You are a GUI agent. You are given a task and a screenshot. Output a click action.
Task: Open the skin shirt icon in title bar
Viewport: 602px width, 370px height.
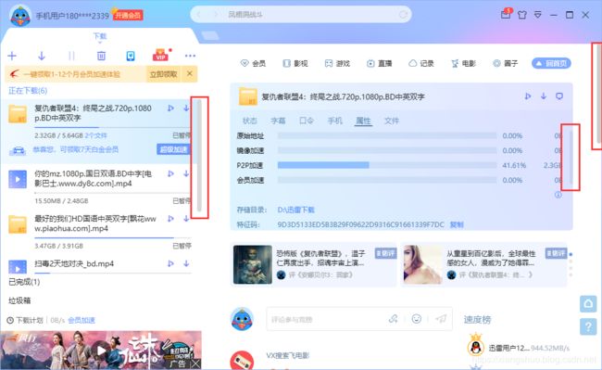point(522,15)
